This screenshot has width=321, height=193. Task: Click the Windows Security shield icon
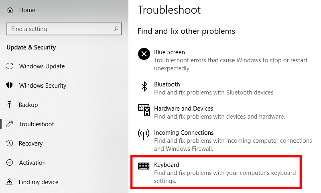[x=10, y=86]
